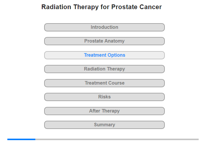This screenshot has height=141, width=206.
Task: Click the Treatment Course label text
Action: click(x=104, y=83)
